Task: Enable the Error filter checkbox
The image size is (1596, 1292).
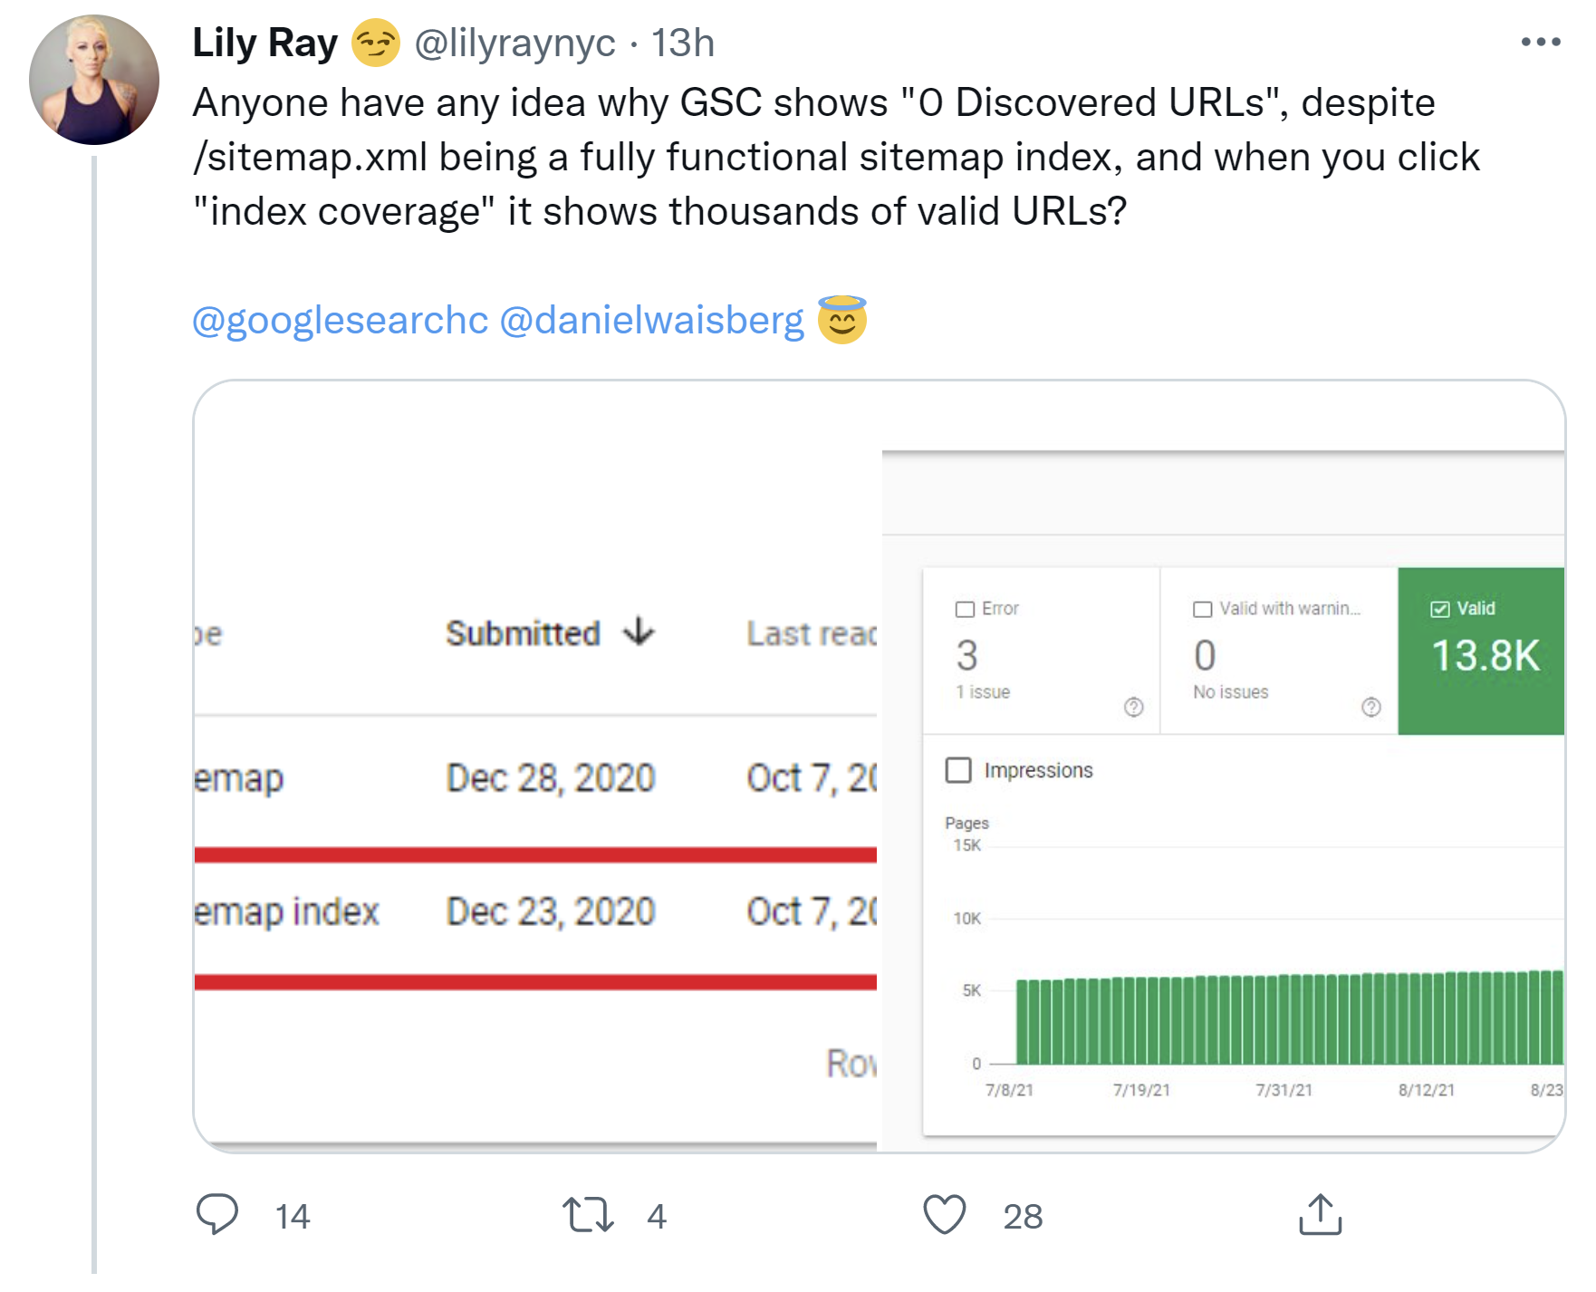Action: (x=963, y=609)
